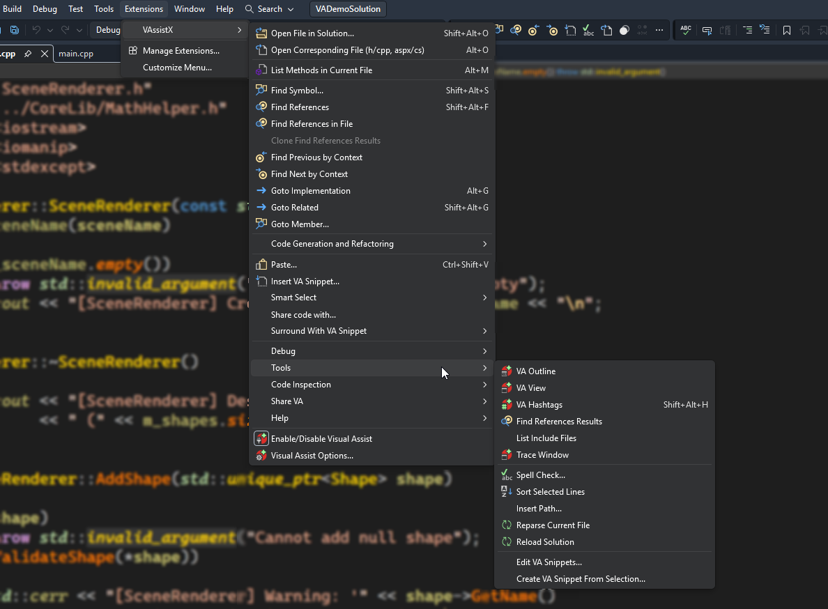Choose List Include Files
The width and height of the screenshot is (828, 609).
click(605, 438)
